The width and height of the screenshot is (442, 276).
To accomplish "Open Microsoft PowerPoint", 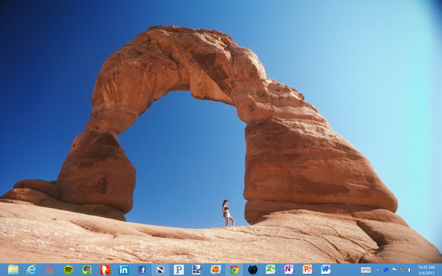I will click(307, 270).
